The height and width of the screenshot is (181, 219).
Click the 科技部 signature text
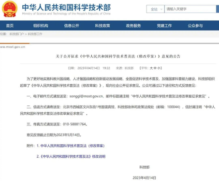pyautogui.click(x=145, y=167)
